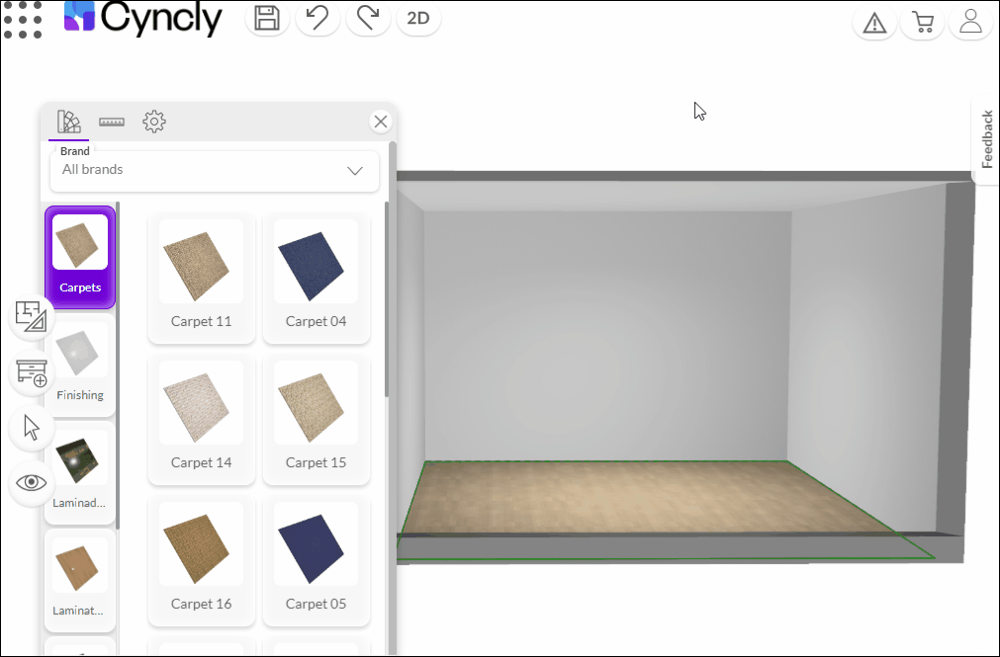Select the right wall of the room
Screen dimensions: 1000x657
[867, 357]
